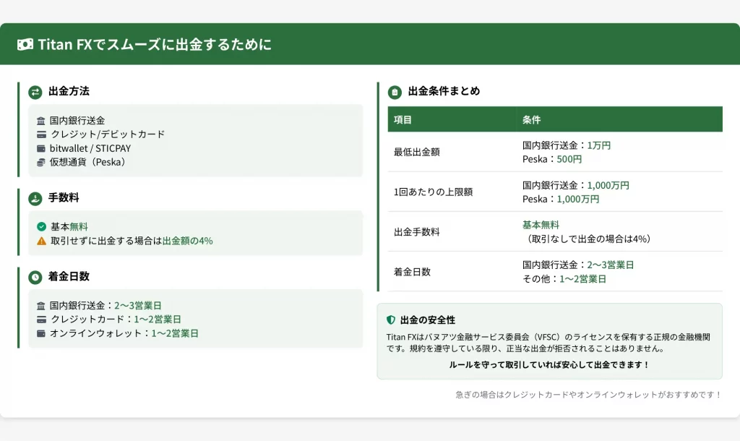Viewport: 740px width, 441px height.
Task: Click the bank icon in 出金方法 list
Action: click(x=41, y=121)
